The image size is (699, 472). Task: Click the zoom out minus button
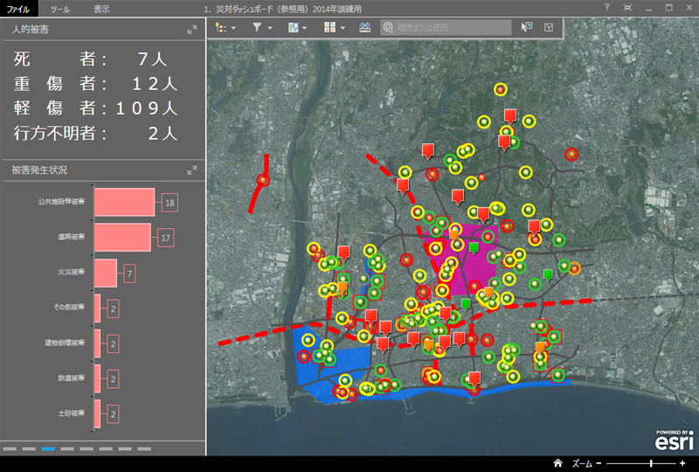pos(599,462)
